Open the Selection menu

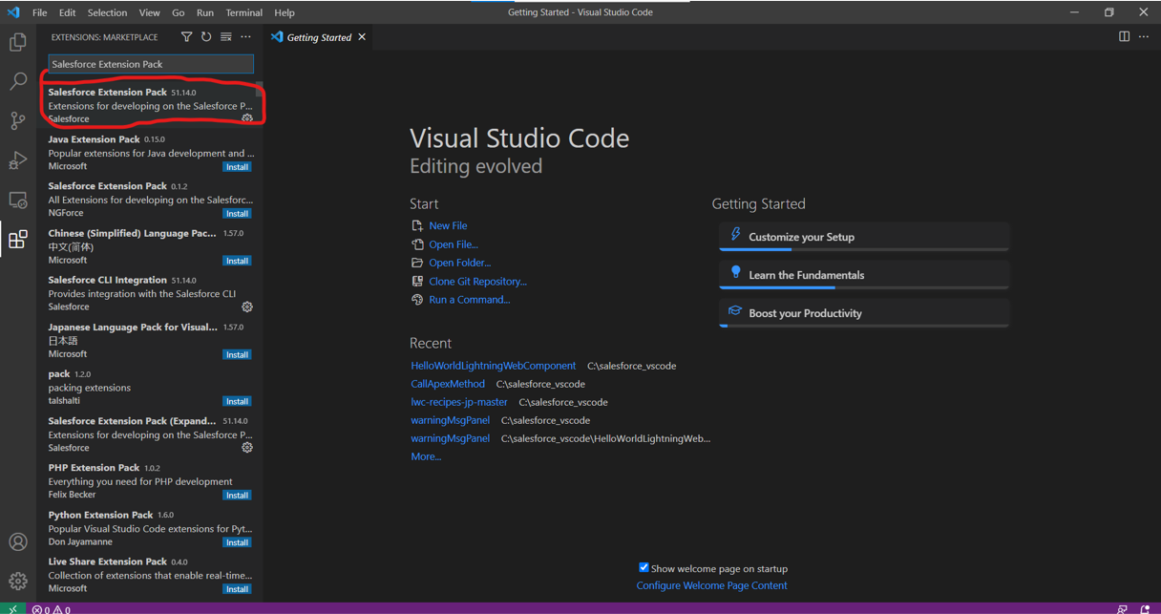[x=107, y=12]
